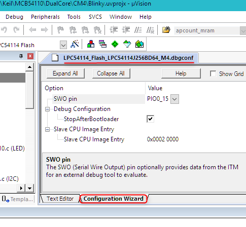The image size is (246, 227).
Task: Collapse the Slave CPU Image Entry node
Action: tap(47, 129)
